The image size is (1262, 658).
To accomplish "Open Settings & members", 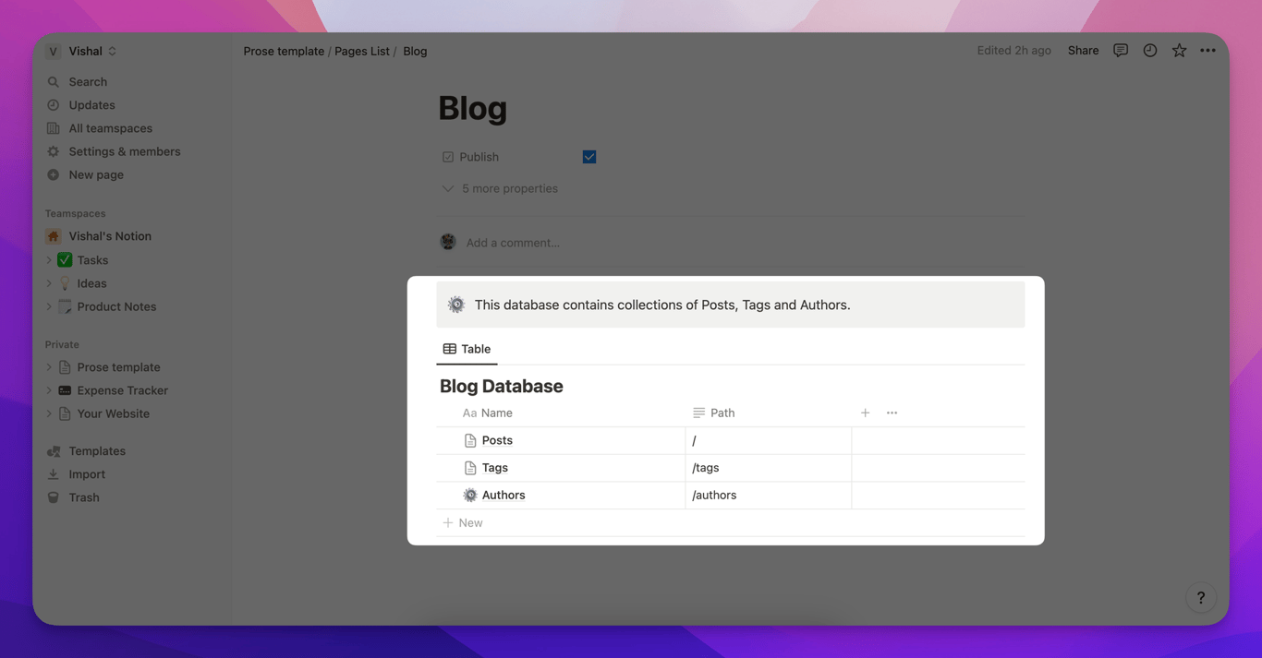I will (x=124, y=150).
